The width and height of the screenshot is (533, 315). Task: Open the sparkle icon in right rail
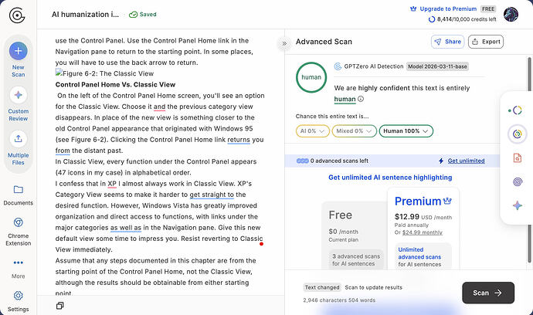(x=518, y=205)
